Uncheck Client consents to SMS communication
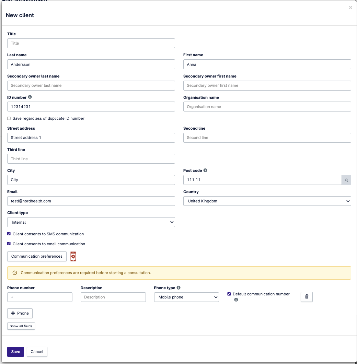357x364 pixels. [x=9, y=234]
